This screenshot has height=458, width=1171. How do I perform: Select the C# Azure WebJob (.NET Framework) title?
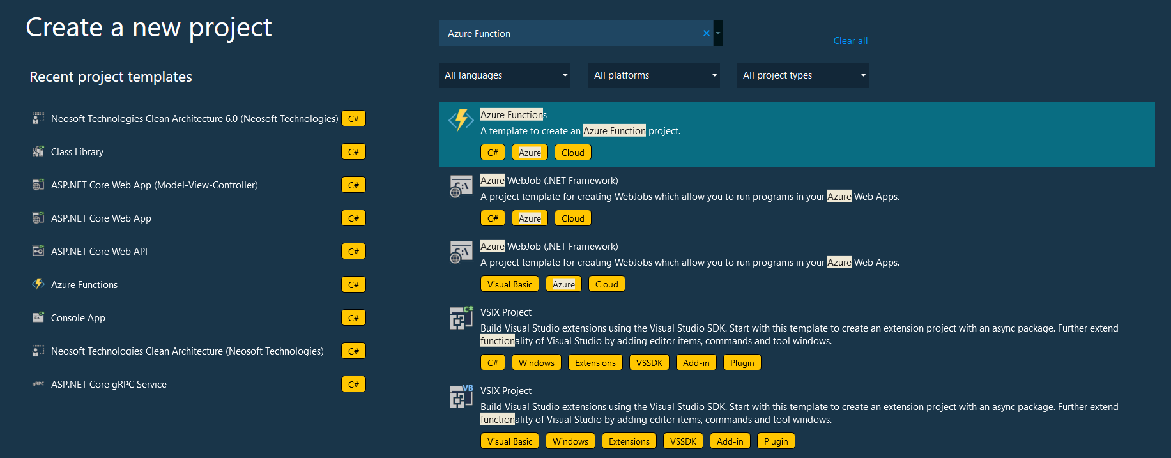549,181
